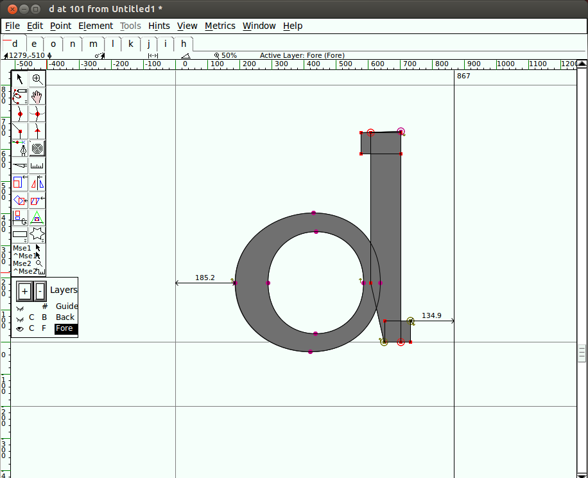Switch to the 'e' glyph tab
588x478 pixels.
33,44
